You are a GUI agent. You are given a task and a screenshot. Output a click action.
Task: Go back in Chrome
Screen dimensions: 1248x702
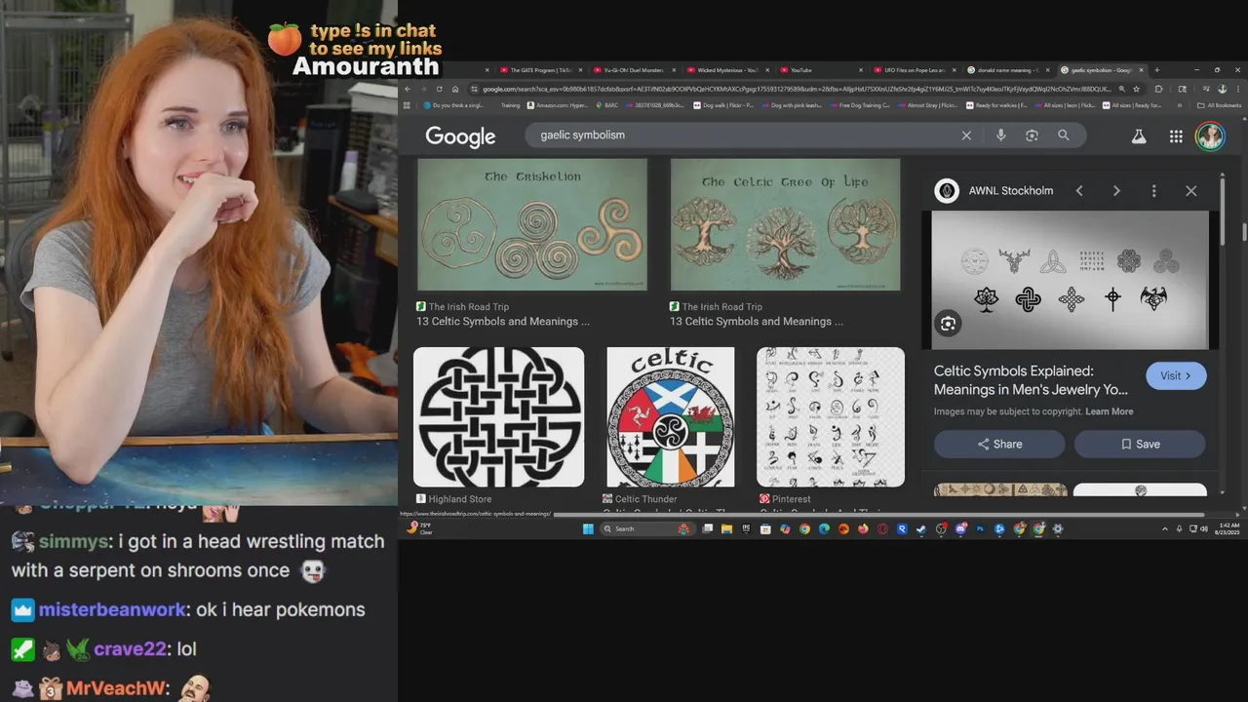(x=408, y=89)
